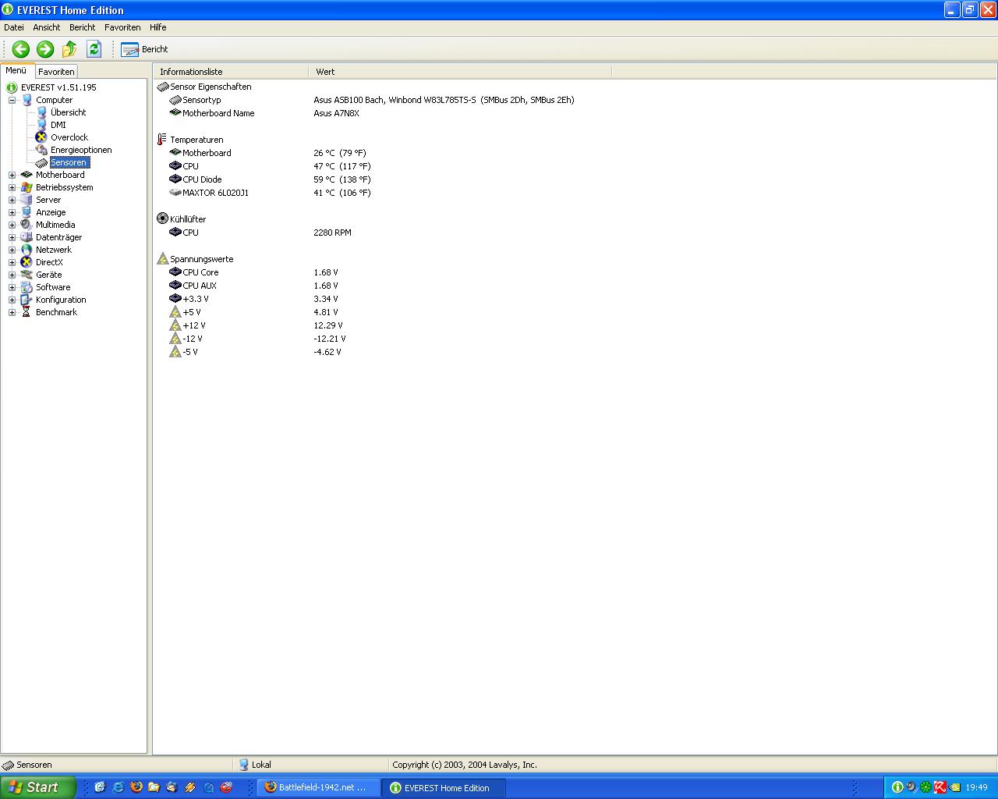Click the Konfiguration icon in tree
The width and height of the screenshot is (998, 799).
point(27,300)
